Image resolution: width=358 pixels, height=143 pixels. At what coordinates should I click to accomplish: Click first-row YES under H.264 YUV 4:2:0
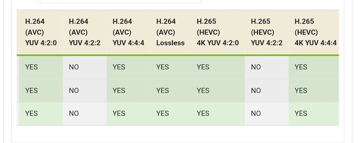(32, 67)
